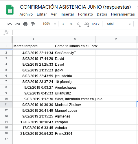The height and width of the screenshot is (144, 138).
Task: Select the cell 'Marca temporal'
Action: (x=33, y=46)
